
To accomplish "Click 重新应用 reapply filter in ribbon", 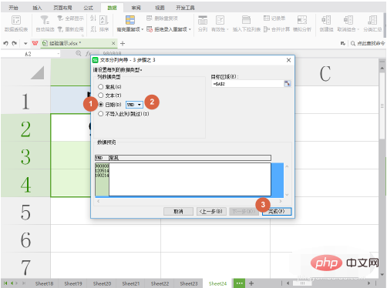I will click(70, 29).
